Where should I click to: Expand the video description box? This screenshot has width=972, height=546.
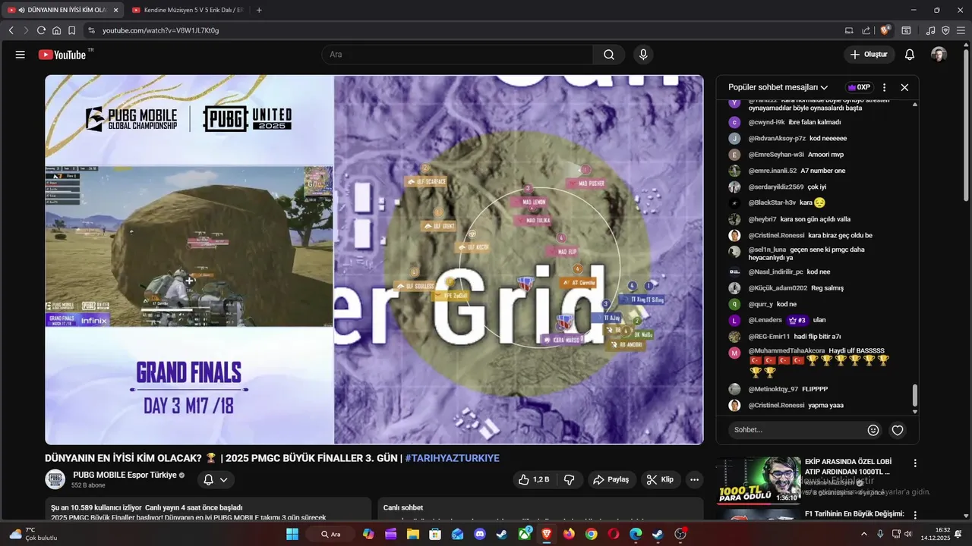(207, 509)
